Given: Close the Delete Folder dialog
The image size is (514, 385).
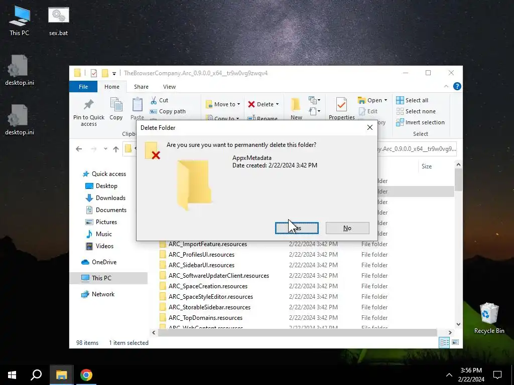Looking at the screenshot, I should 370,127.
